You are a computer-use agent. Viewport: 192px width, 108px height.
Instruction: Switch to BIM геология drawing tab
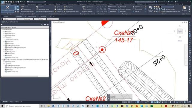tap(32, 16)
